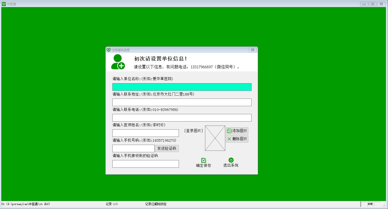Click the 请输入医师姓名 label

click(139, 125)
